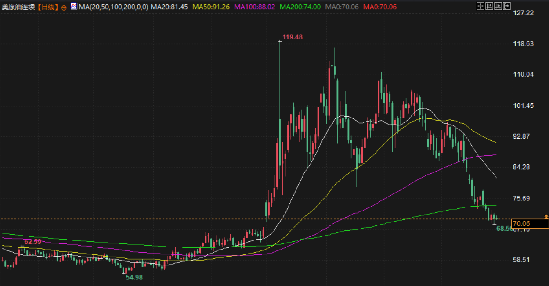Click the 119.48 high price label

(x=293, y=37)
